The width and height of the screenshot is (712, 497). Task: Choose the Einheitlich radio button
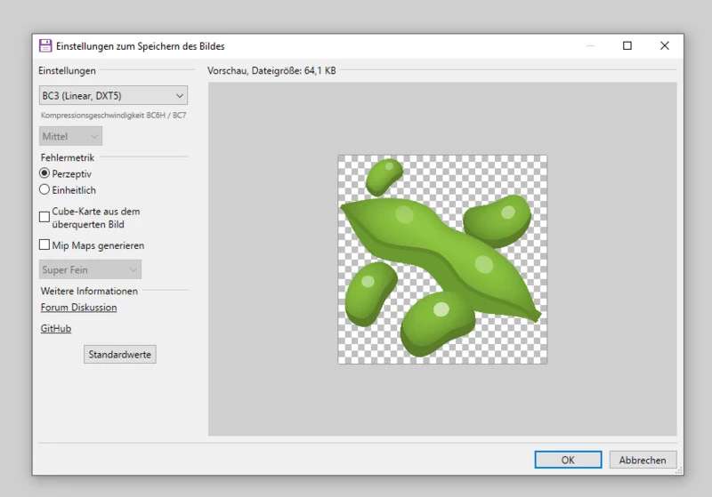coord(45,190)
